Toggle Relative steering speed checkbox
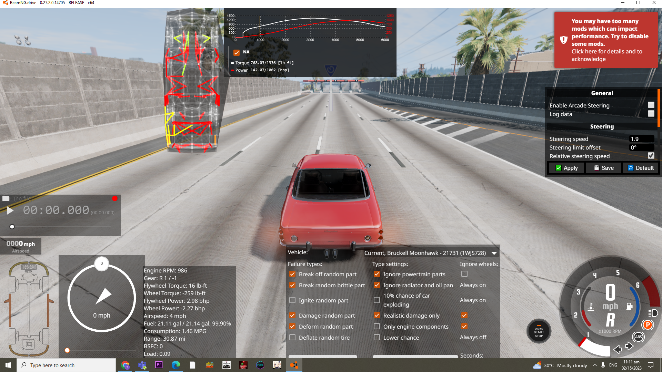 (651, 156)
